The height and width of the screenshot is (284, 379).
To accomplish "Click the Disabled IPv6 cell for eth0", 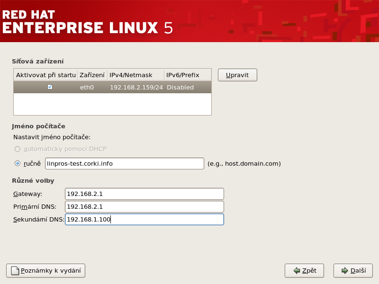I will [180, 87].
